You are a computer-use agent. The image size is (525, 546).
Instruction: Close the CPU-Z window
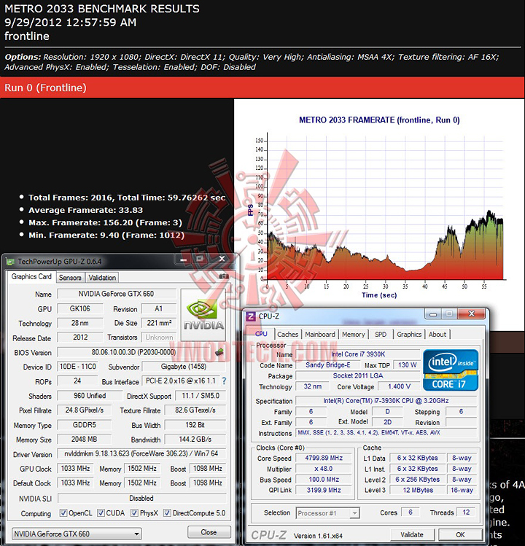471,314
